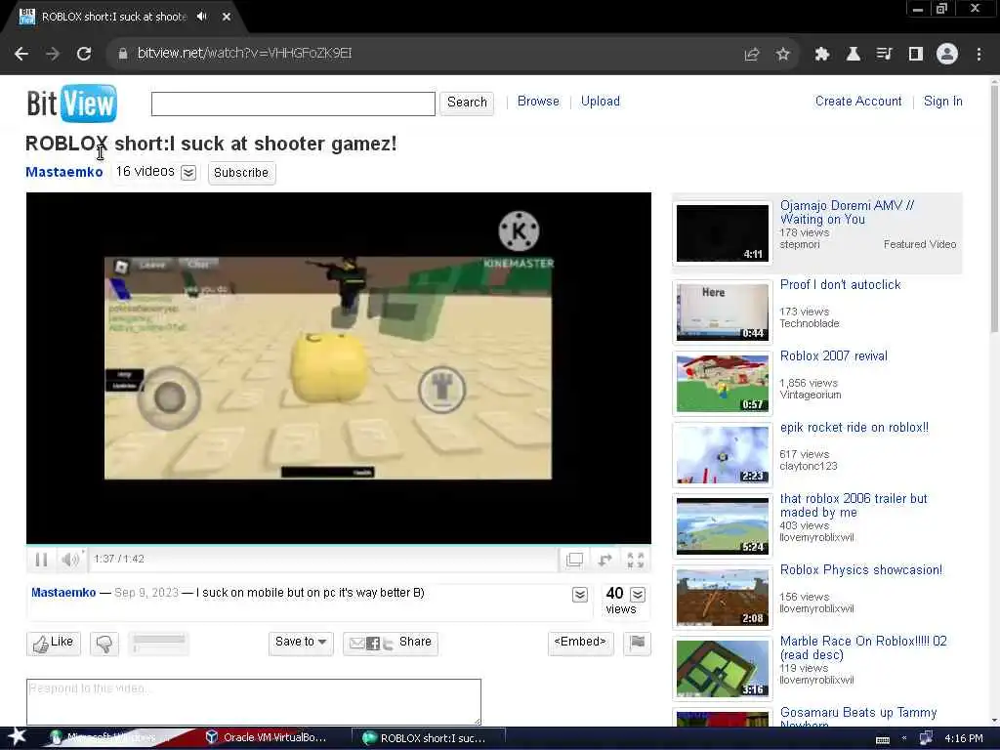This screenshot has height=750, width=1000.
Task: Open that roblox 2006 trailer video link
Action: (854, 505)
